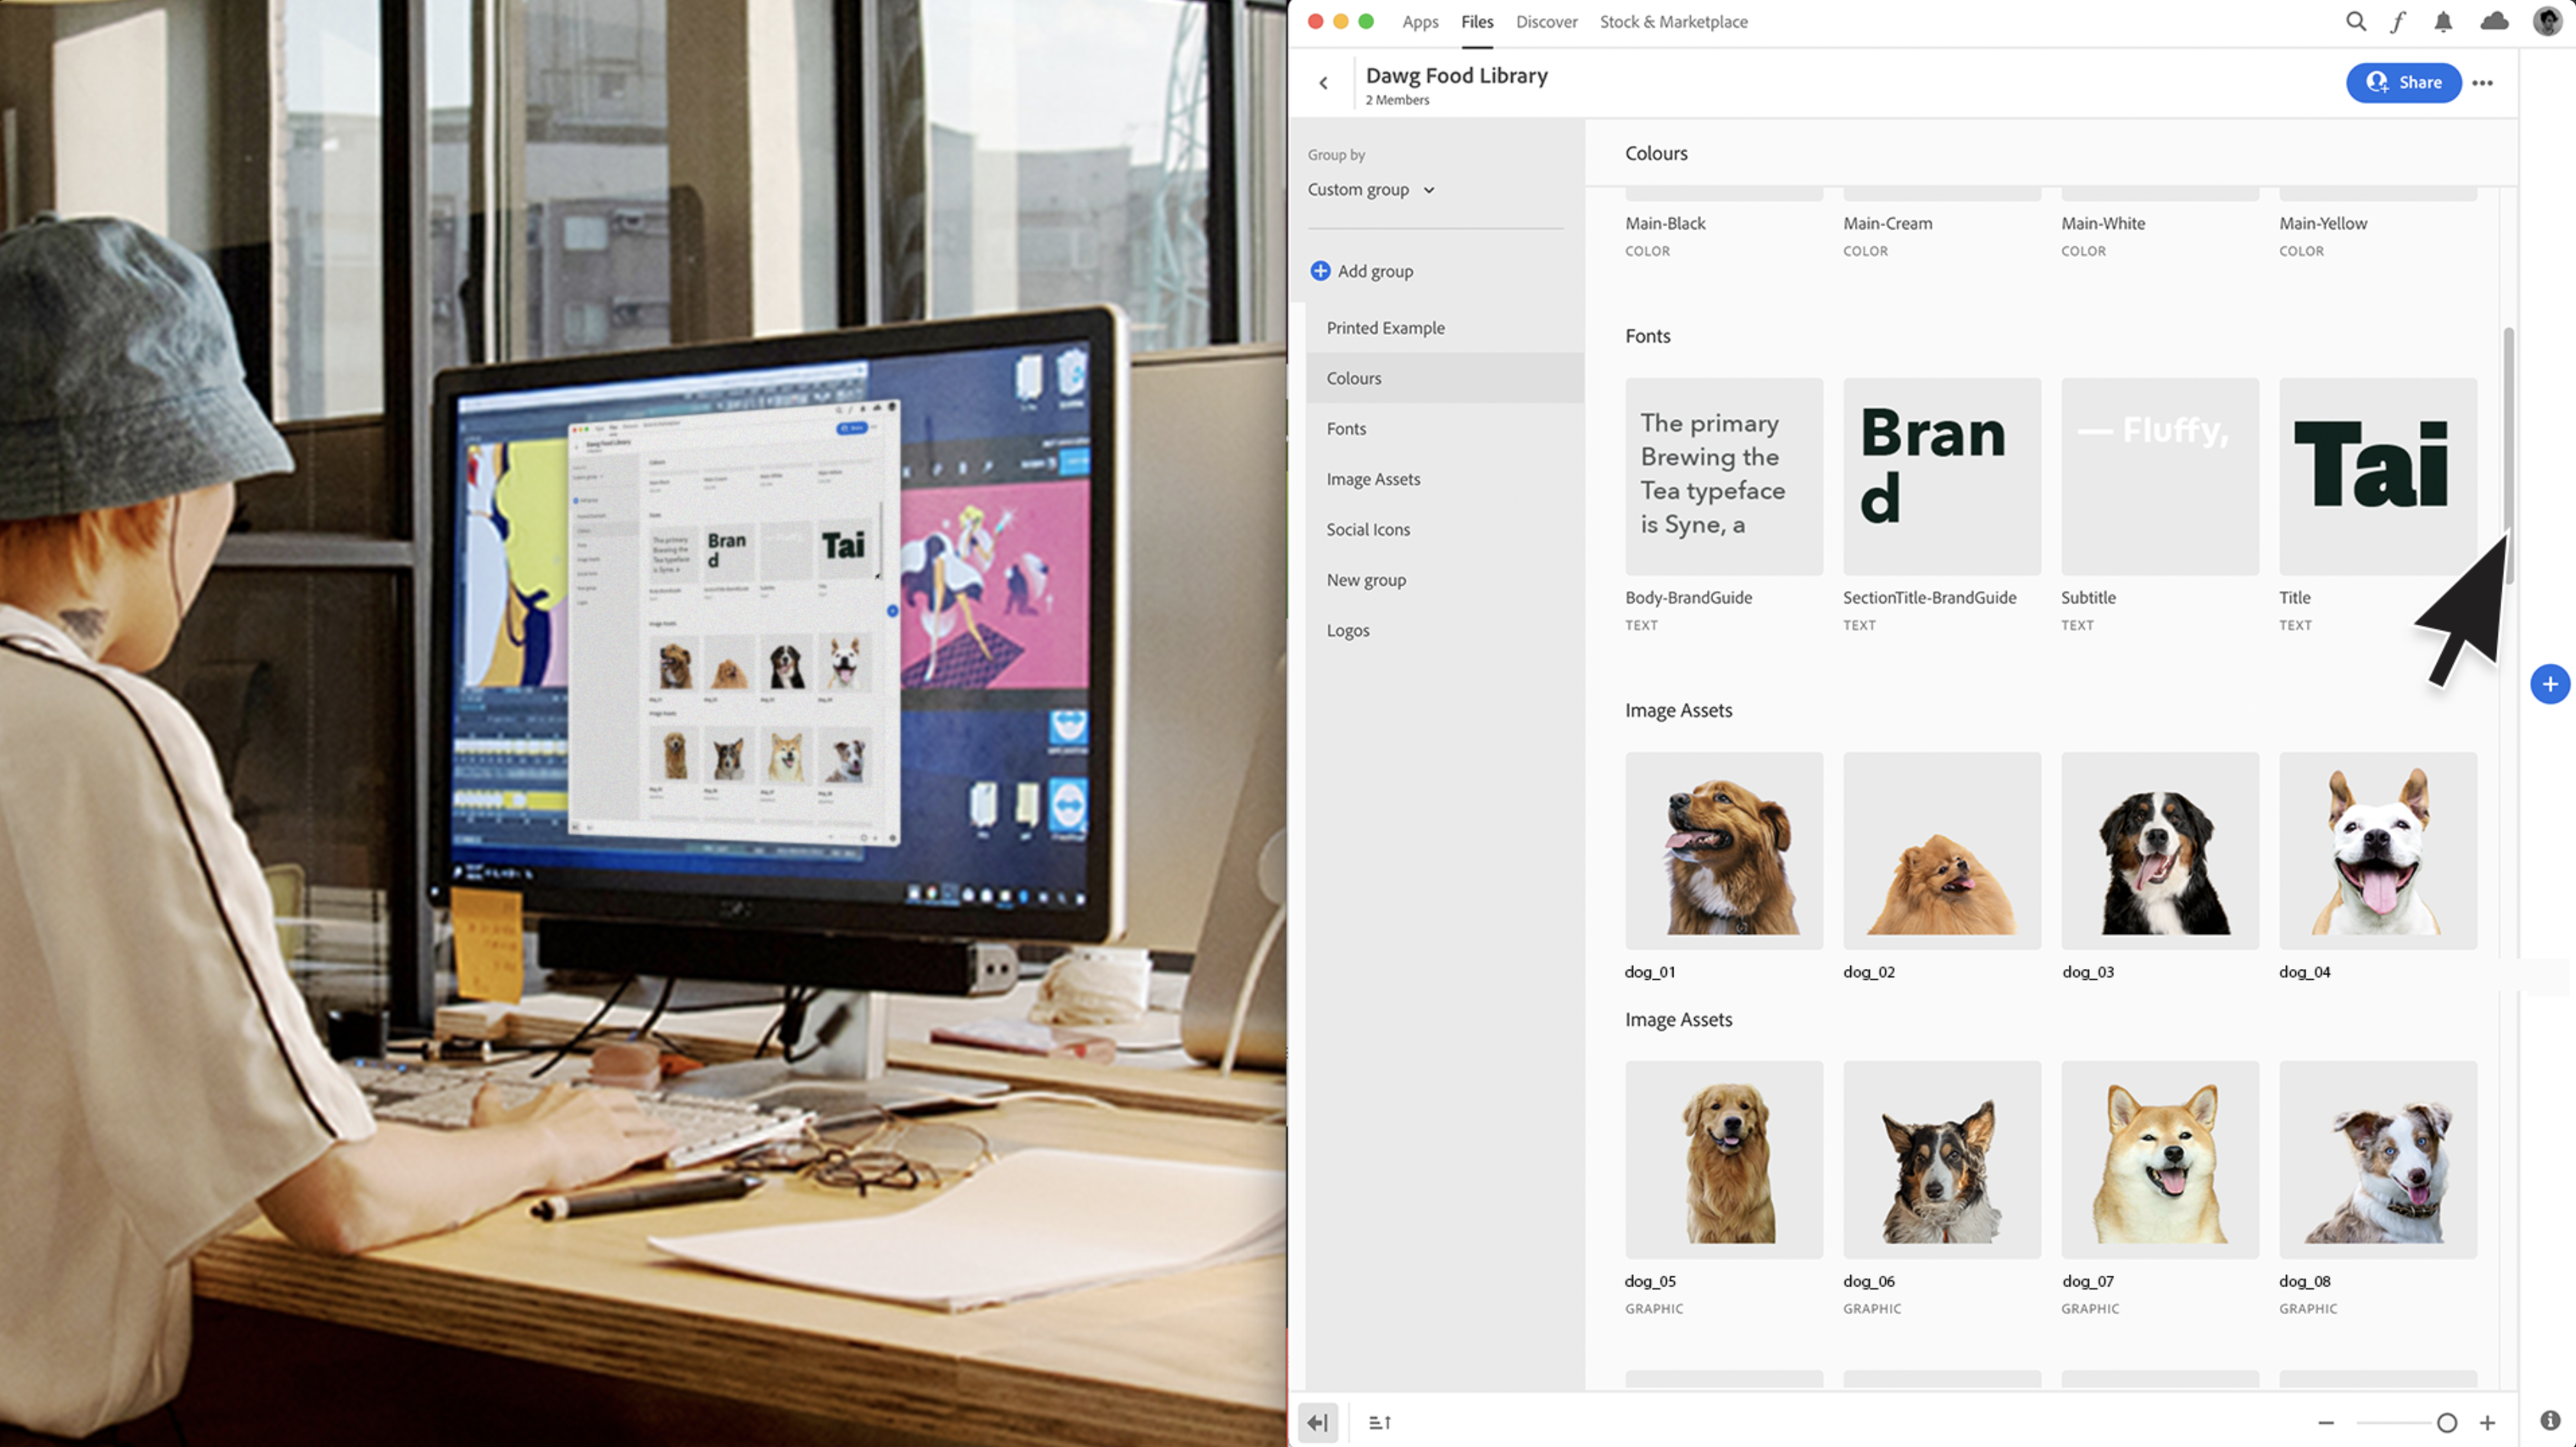This screenshot has width=2576, height=1447.
Task: Click the info icon at bottom right
Action: click(x=2550, y=1421)
